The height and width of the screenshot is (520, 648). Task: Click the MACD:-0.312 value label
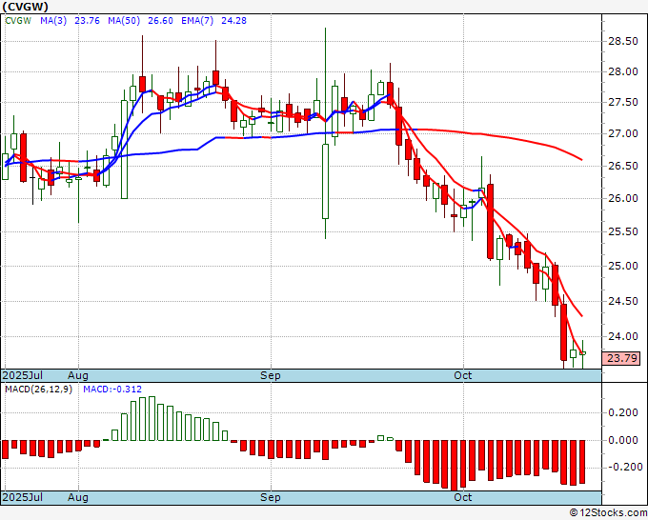click(x=112, y=390)
